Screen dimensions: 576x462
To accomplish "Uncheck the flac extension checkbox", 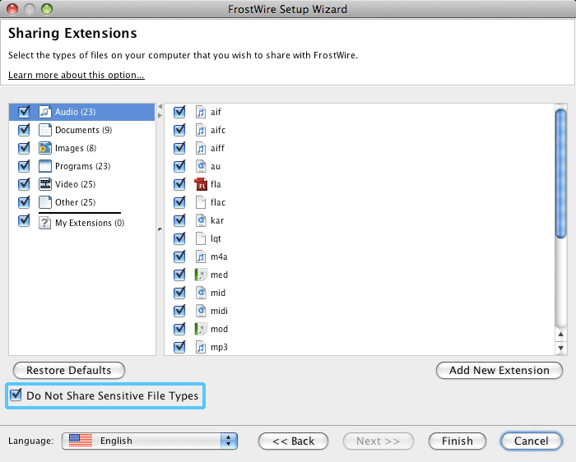I will [x=179, y=202].
